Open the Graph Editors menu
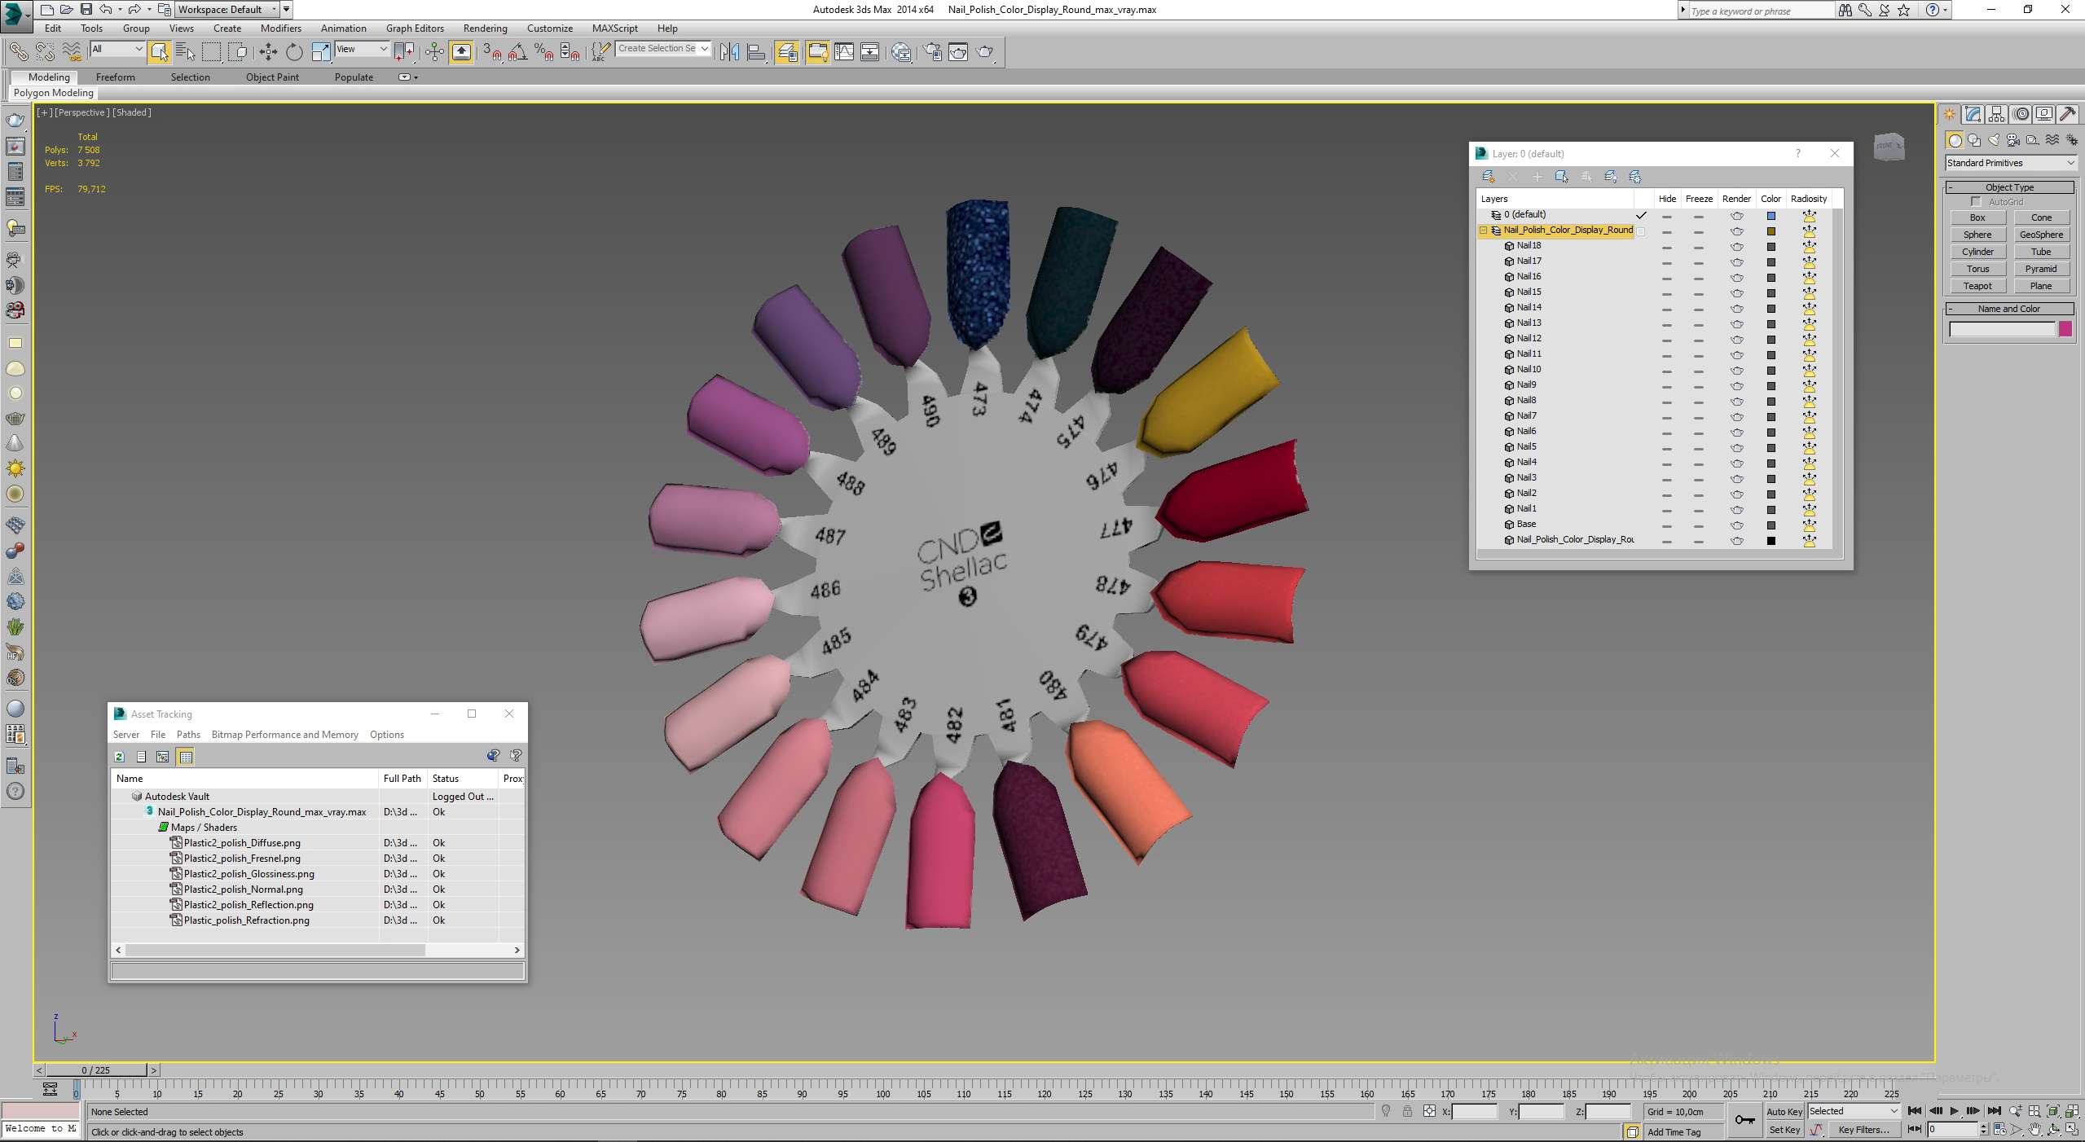 pyautogui.click(x=416, y=29)
